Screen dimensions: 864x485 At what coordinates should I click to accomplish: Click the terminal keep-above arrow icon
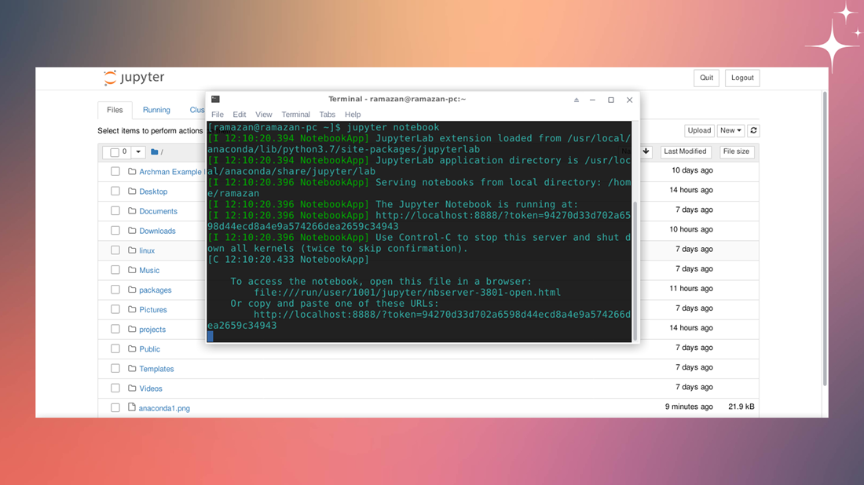(577, 100)
